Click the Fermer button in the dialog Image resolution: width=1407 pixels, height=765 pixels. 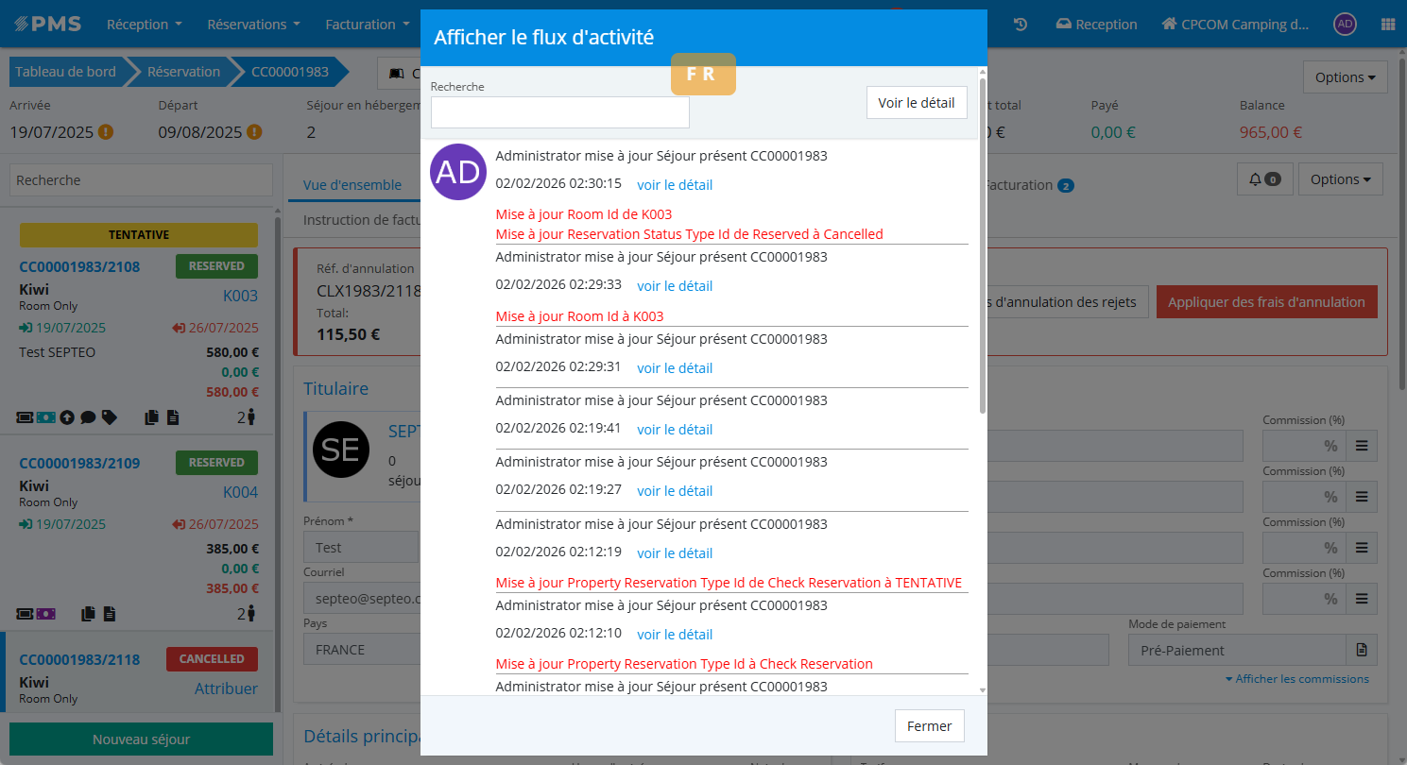point(929,726)
